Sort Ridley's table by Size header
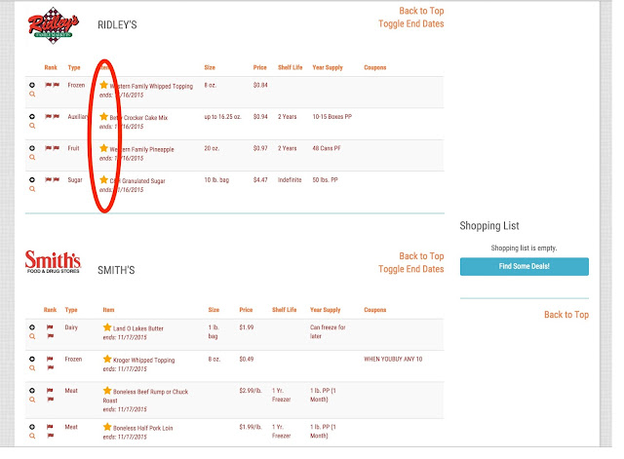Screen dimensions: 624x459 click(x=210, y=67)
